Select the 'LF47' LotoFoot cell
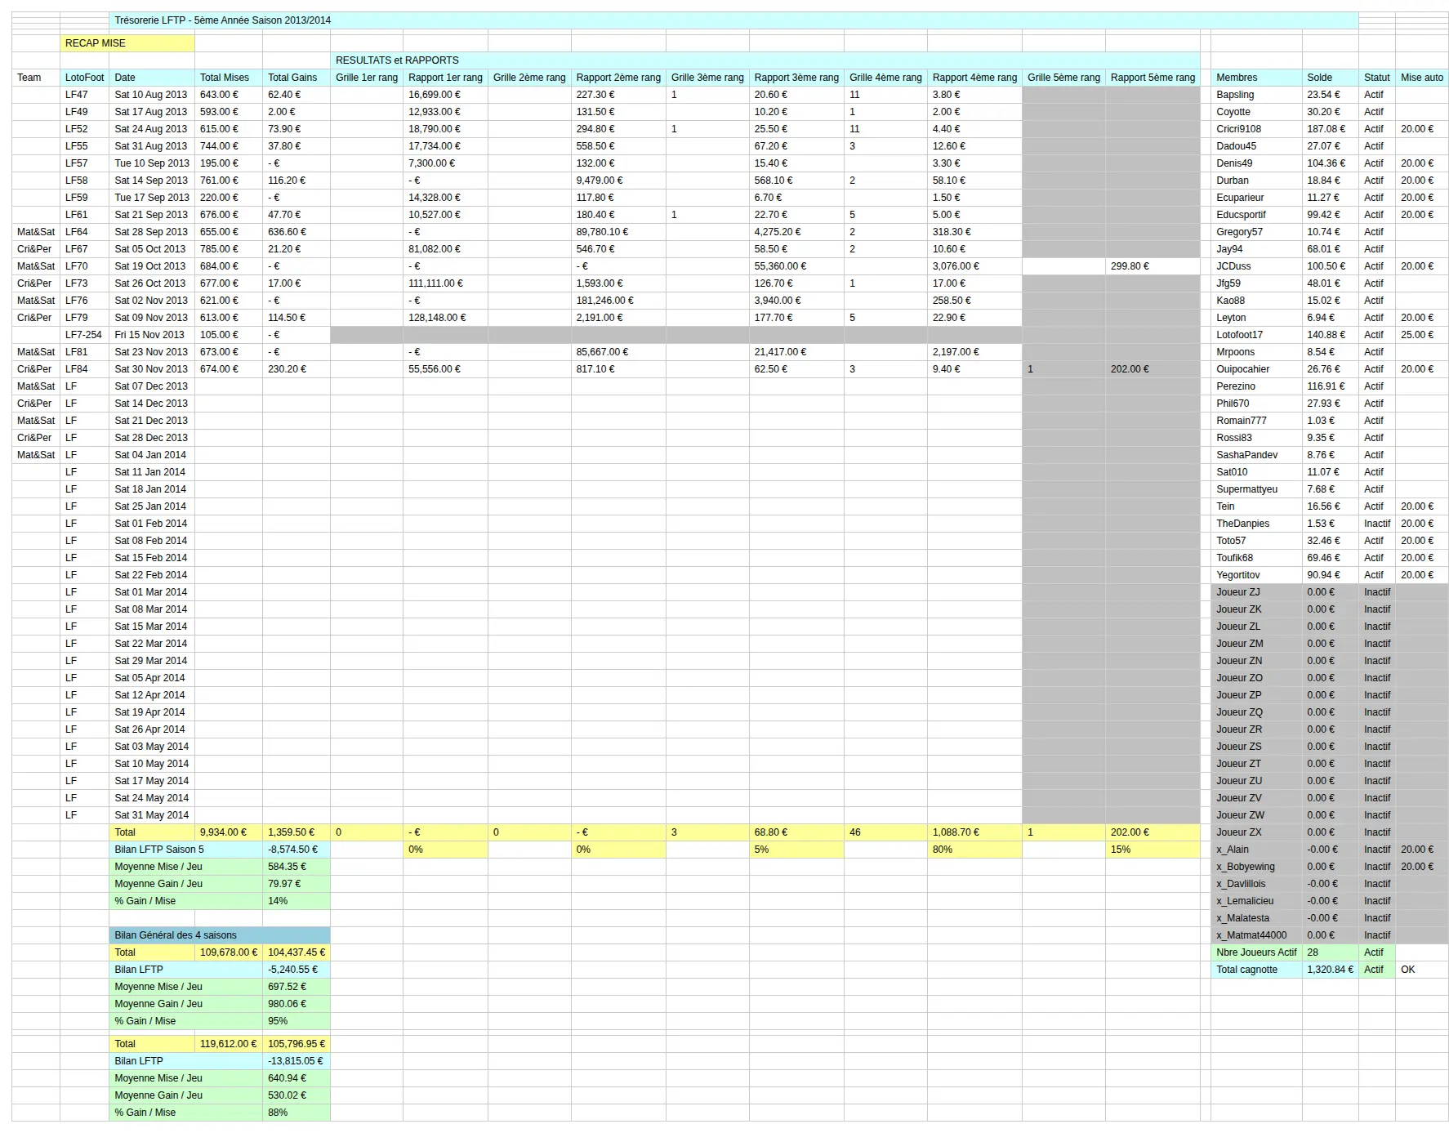The width and height of the screenshot is (1449, 1133). coord(85,95)
